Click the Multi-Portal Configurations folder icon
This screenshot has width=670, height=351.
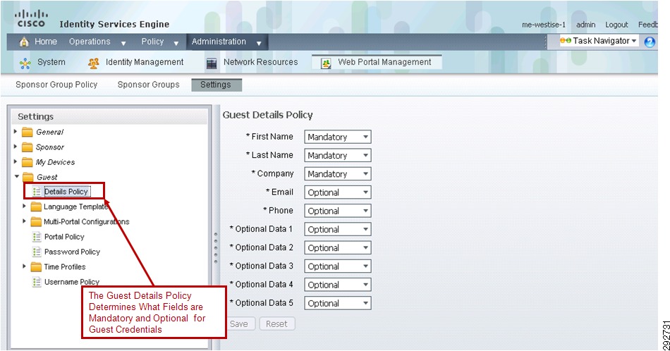tap(36, 221)
